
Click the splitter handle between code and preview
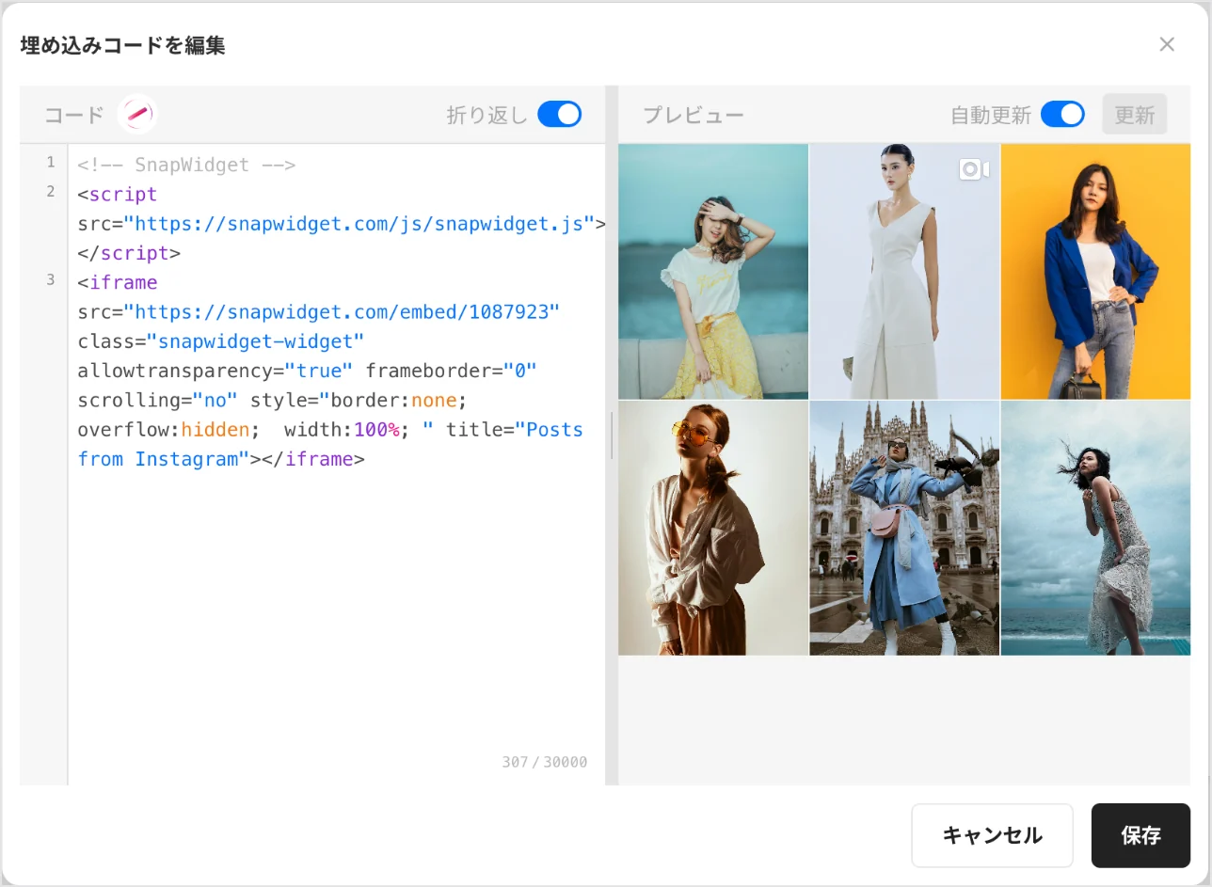[612, 436]
